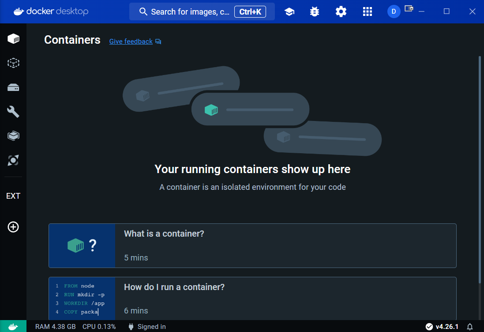Open the Troubleshoot bug icon
This screenshot has height=332, width=484.
coord(315,12)
